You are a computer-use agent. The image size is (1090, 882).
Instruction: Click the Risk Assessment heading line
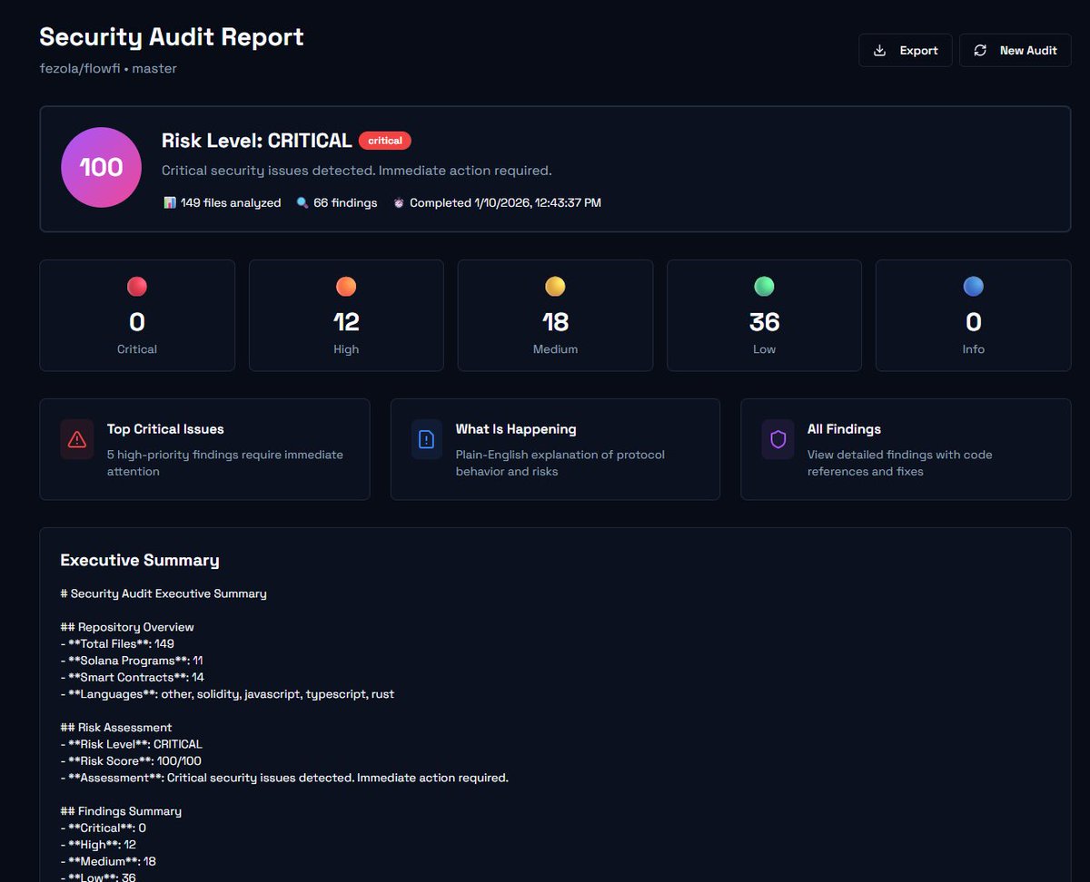pos(116,727)
